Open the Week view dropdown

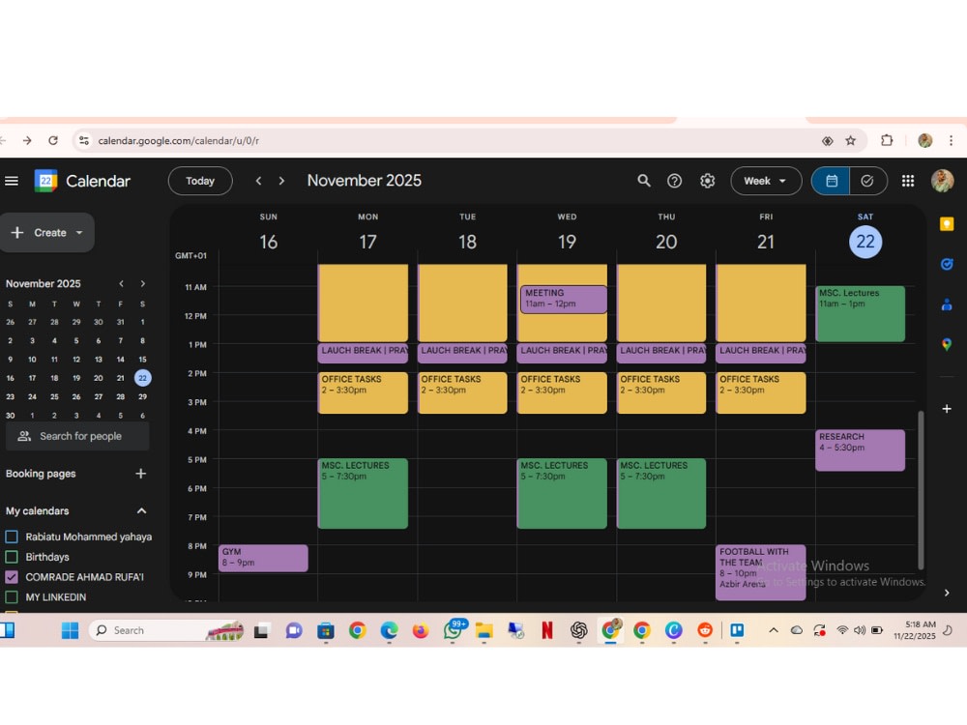click(x=766, y=181)
